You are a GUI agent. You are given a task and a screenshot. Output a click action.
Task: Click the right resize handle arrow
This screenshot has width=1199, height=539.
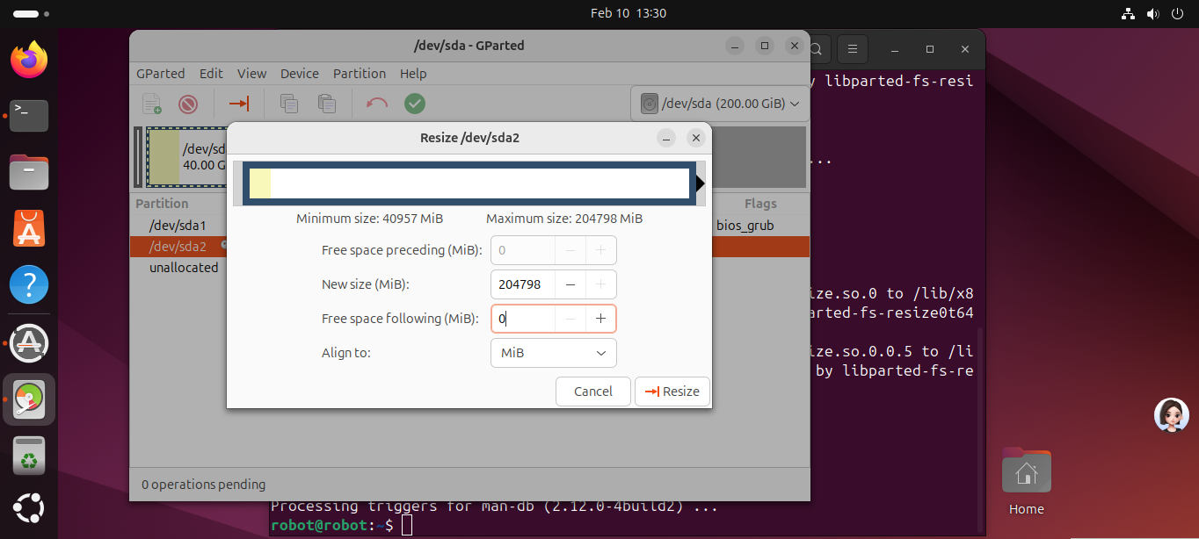pos(701,183)
